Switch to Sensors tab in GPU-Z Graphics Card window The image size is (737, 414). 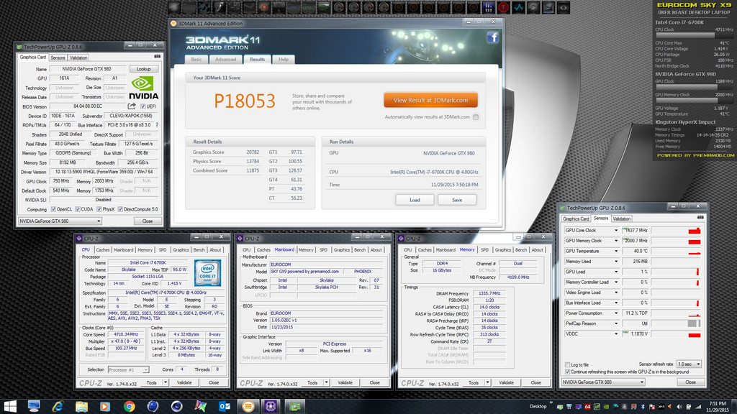(x=58, y=57)
